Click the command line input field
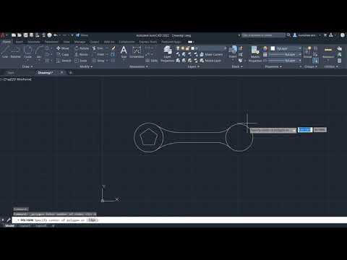 [179, 220]
